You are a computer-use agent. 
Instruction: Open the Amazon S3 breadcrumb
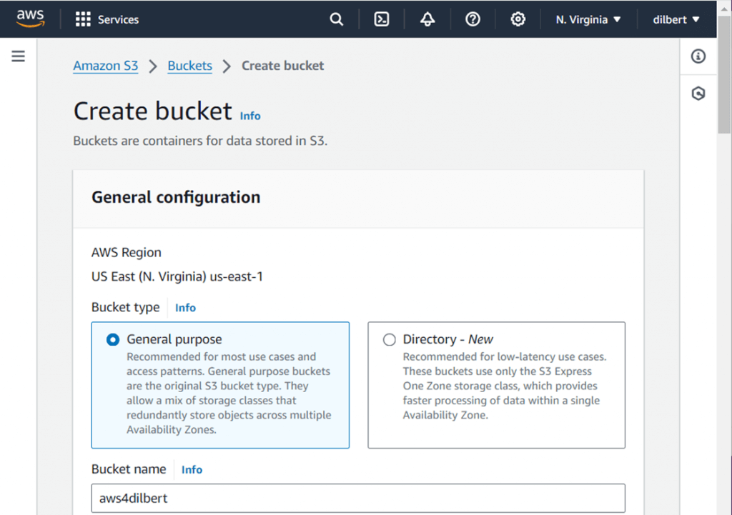tap(105, 66)
